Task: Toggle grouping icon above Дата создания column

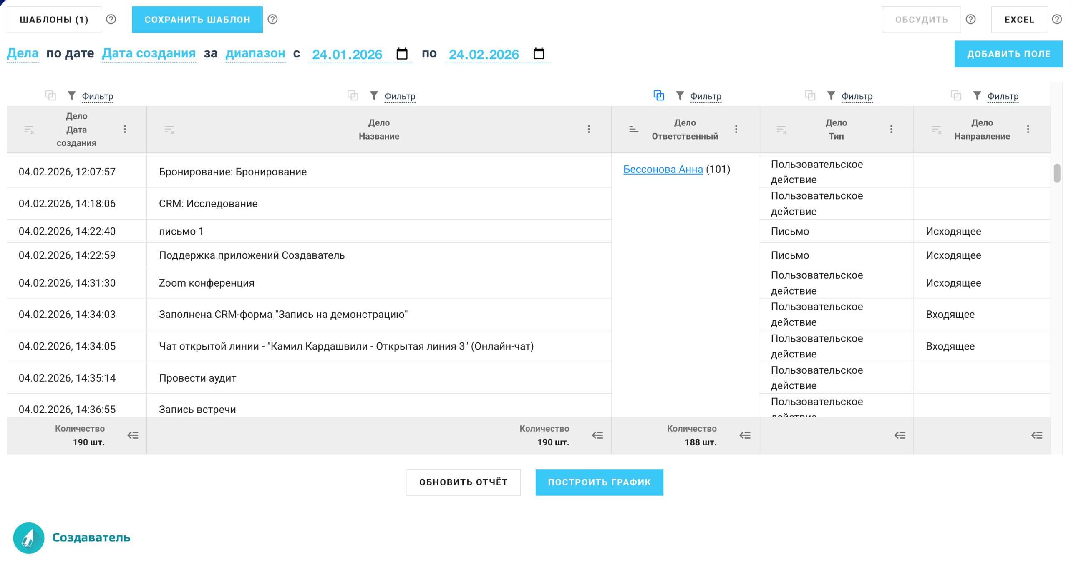Action: pos(50,95)
